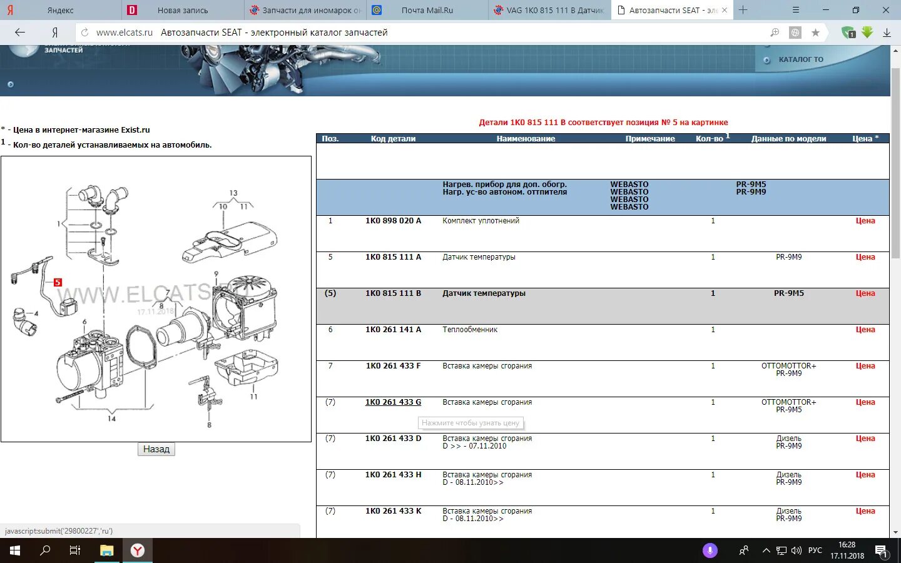Click Цена for 1K0 815 111 A row
The width and height of the screenshot is (901, 563).
point(865,257)
